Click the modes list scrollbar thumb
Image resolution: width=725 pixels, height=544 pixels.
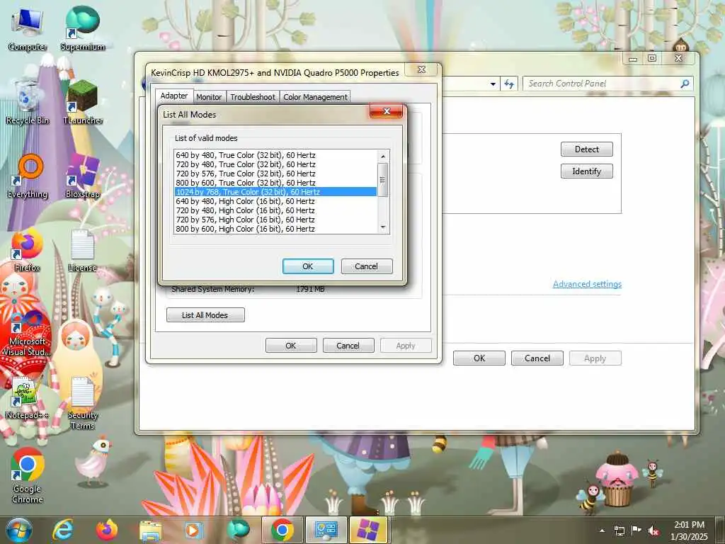tap(383, 180)
